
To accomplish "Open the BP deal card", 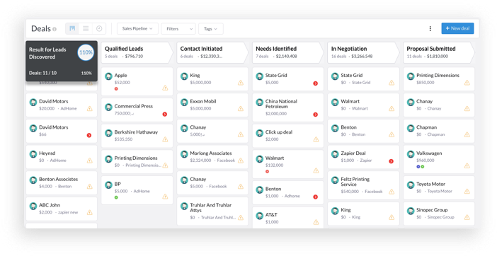I will (x=137, y=190).
